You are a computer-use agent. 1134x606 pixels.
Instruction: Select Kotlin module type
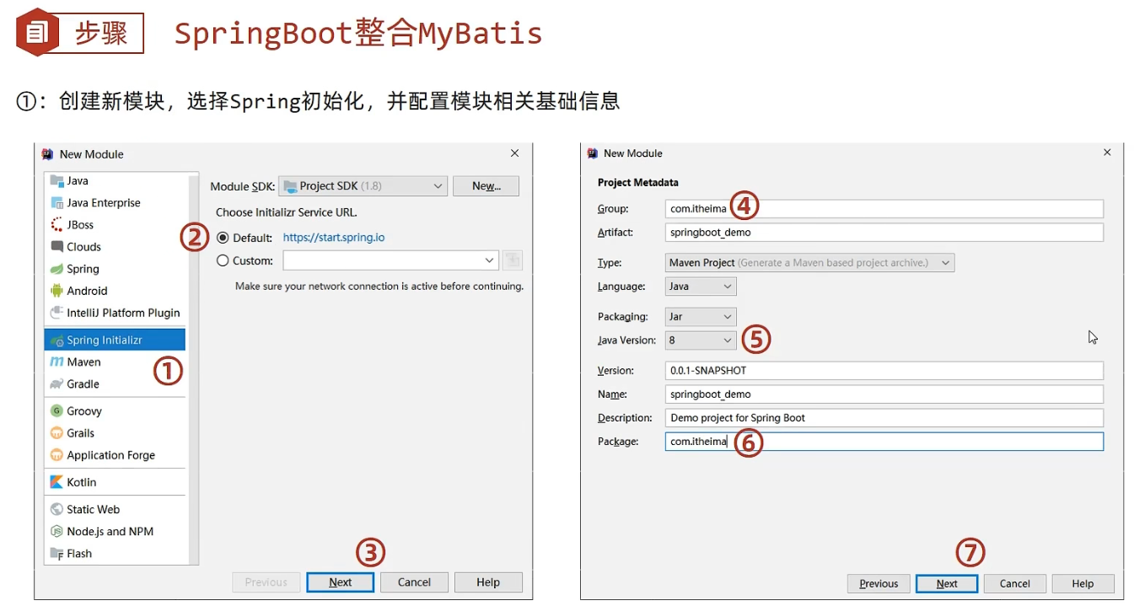tap(116, 481)
